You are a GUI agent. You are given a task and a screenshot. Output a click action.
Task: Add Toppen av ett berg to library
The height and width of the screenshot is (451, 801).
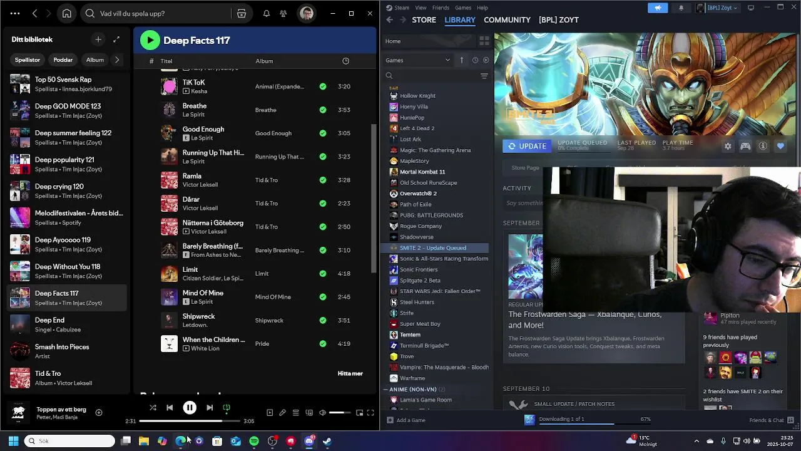click(x=99, y=412)
